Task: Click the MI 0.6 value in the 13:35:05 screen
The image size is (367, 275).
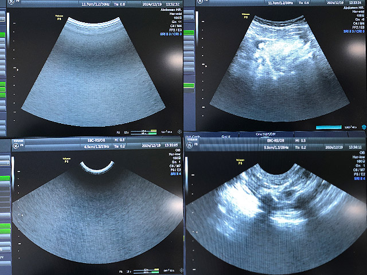Action: [120, 140]
